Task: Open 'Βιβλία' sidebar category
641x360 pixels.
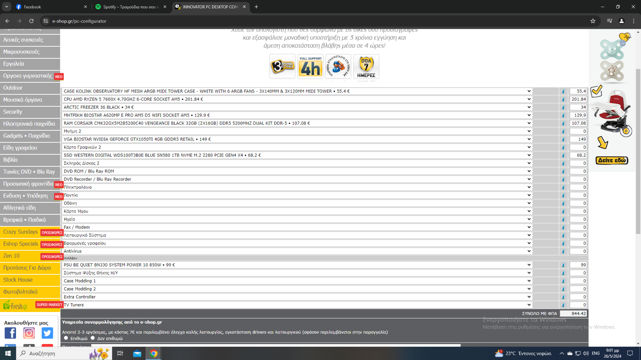Action: (x=30, y=160)
